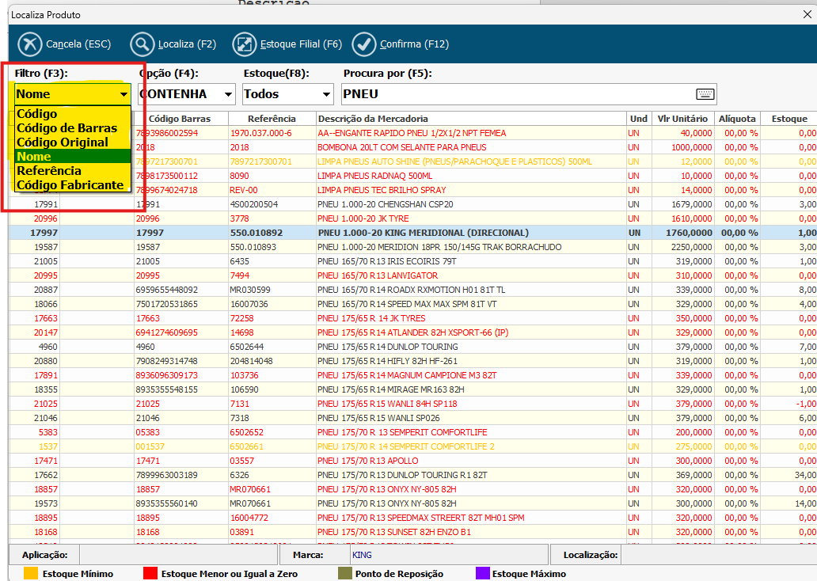Click the Vlr Unitário column header

tap(682, 119)
